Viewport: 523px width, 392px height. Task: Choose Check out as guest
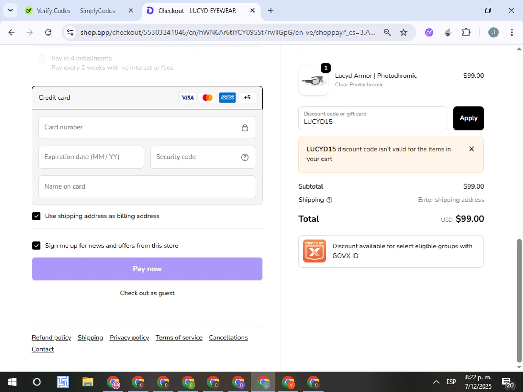tap(147, 293)
